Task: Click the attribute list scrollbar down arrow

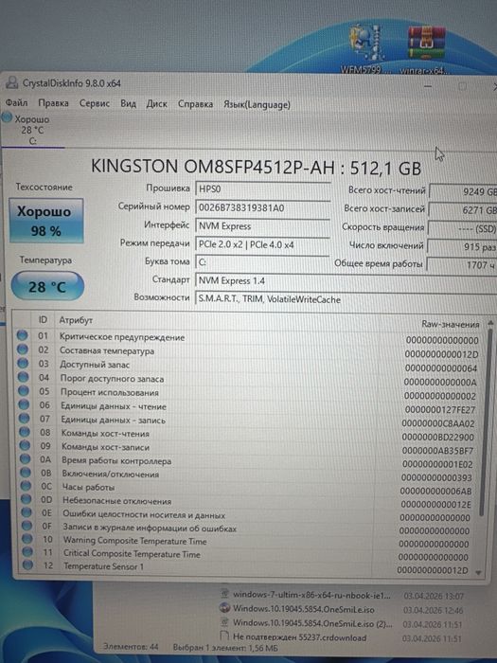Action: [478, 572]
